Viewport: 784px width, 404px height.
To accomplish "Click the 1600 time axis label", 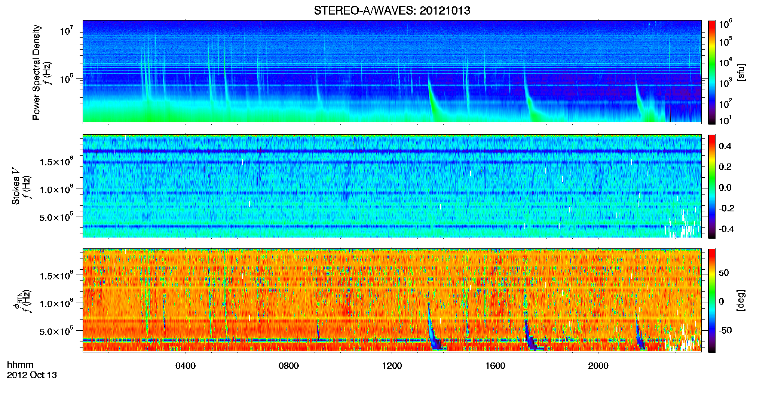I will tap(495, 365).
